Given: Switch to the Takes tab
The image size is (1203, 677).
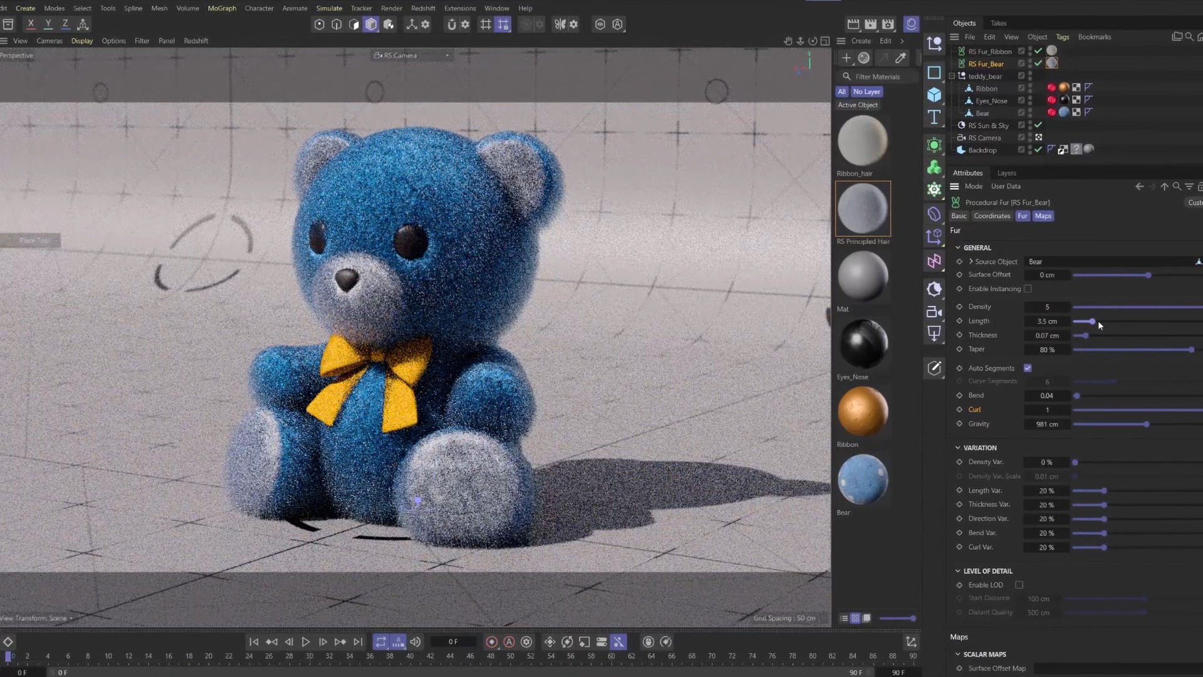Looking at the screenshot, I should coord(999,23).
